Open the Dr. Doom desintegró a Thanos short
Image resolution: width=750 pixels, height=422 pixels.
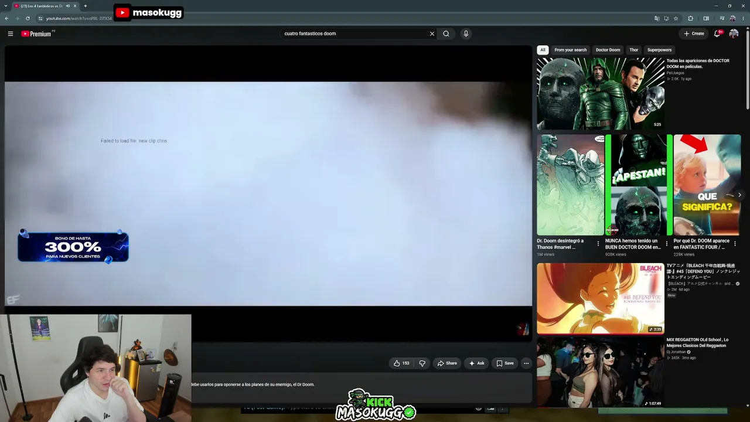pos(570,185)
